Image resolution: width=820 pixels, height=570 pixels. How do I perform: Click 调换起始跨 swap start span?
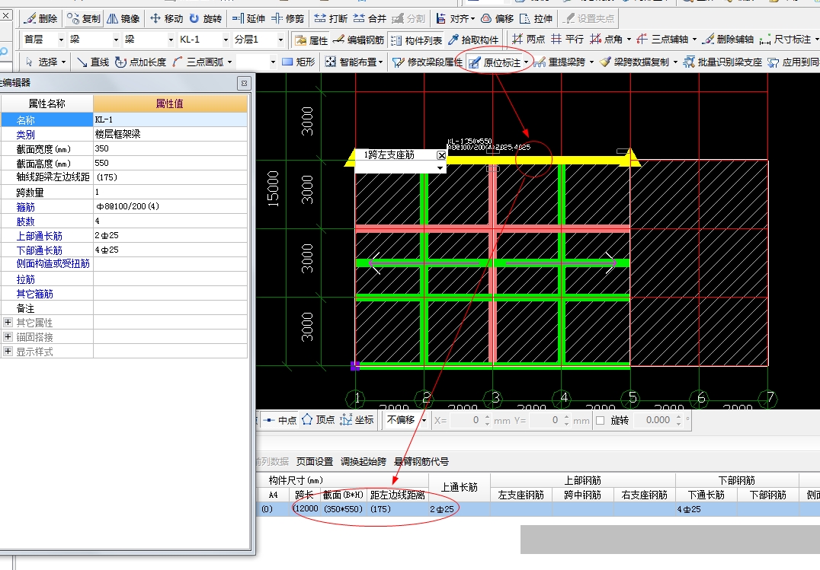point(363,461)
